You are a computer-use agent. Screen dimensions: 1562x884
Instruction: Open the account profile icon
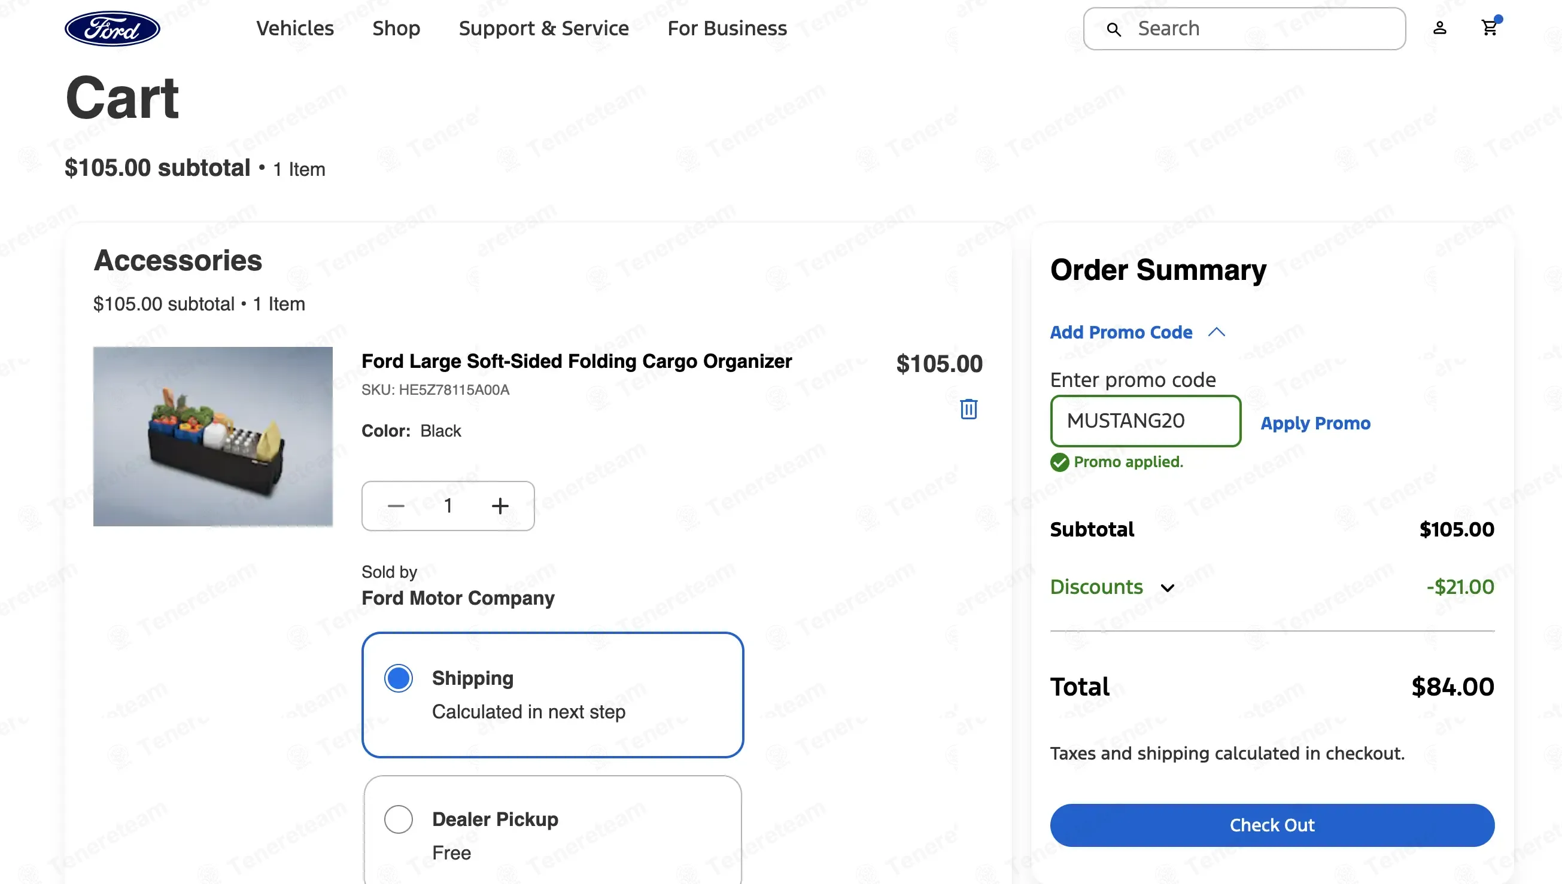click(1439, 29)
